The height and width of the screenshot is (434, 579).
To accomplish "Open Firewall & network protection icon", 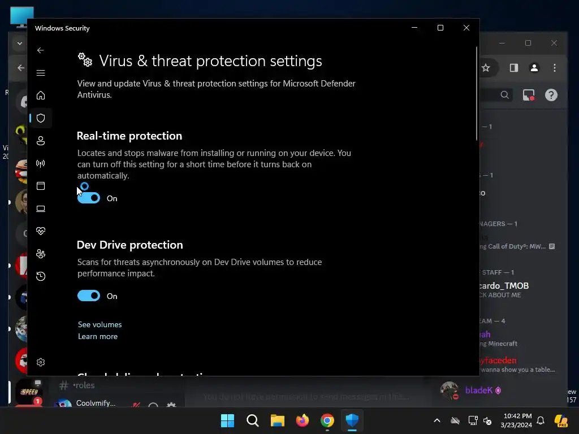I will pyautogui.click(x=41, y=163).
